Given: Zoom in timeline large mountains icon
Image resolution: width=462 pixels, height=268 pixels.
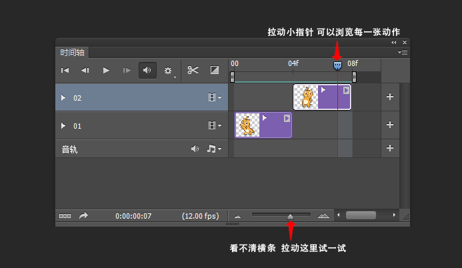Looking at the screenshot, I should tap(323, 215).
